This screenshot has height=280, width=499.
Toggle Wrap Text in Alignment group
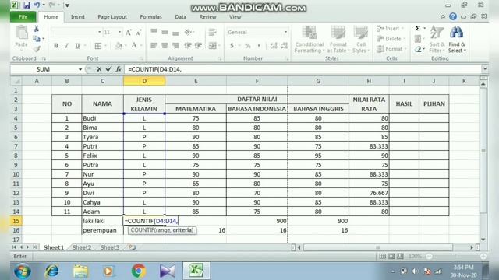click(x=212, y=32)
